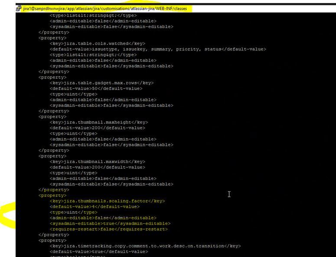Click the requires-restart false line

(109, 229)
